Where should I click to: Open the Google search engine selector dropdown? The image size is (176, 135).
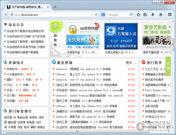point(104,15)
